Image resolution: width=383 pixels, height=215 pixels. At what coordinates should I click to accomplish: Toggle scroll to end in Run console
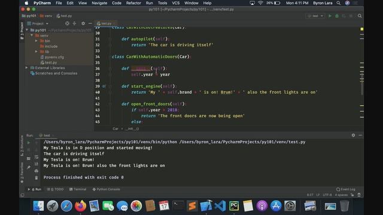(37, 164)
